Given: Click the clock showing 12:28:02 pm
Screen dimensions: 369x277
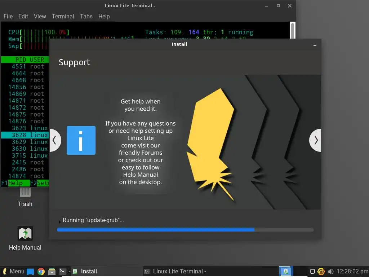Looking at the screenshot, I should pos(352,271).
